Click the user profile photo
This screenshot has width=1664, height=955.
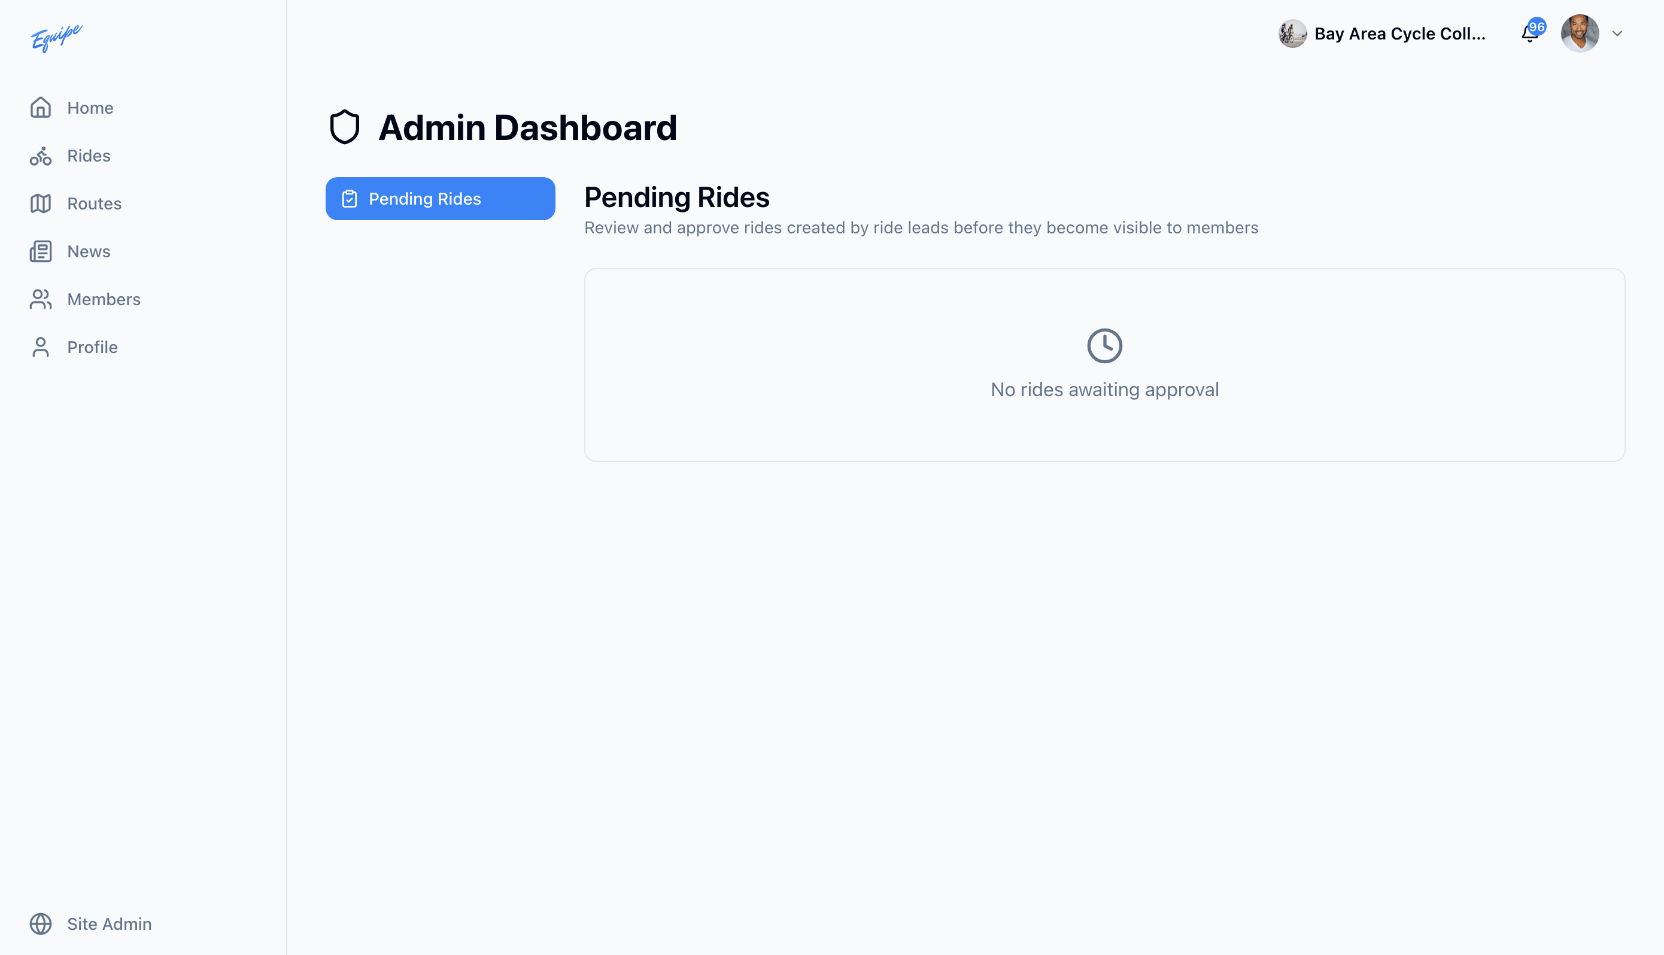1580,34
